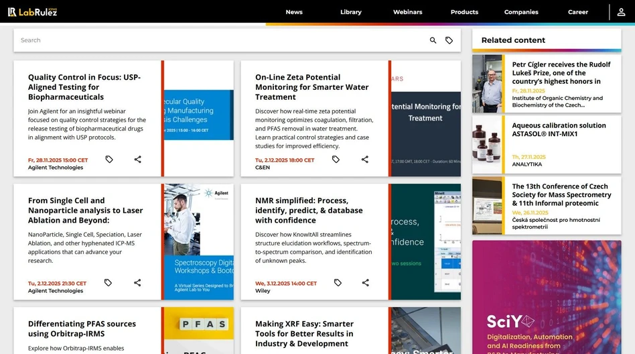Click Czech mass spectrometry conference thumbnail
635x354 pixels.
(487, 205)
